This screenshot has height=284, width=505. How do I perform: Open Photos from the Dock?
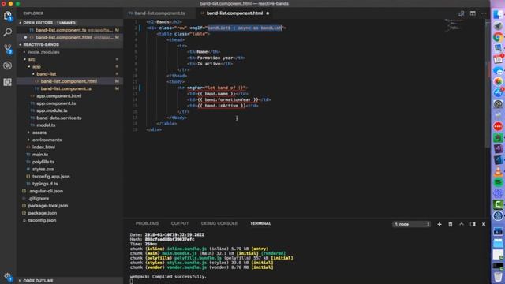[498, 81]
